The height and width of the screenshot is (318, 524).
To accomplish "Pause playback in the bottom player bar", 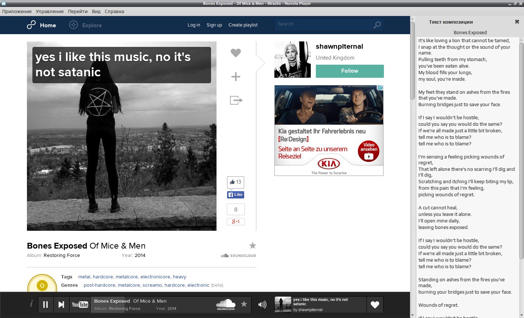I will (x=45, y=305).
